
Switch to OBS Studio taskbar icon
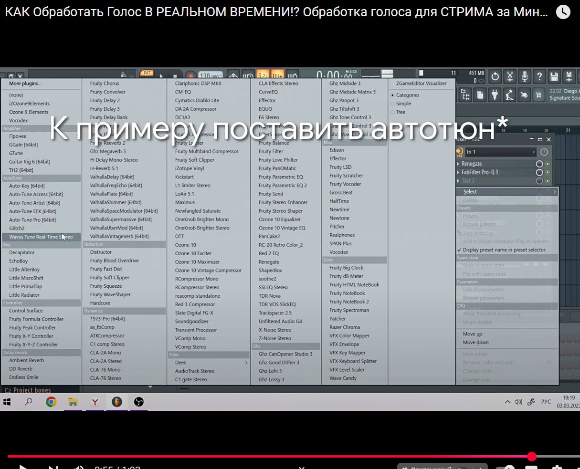pyautogui.click(x=138, y=402)
